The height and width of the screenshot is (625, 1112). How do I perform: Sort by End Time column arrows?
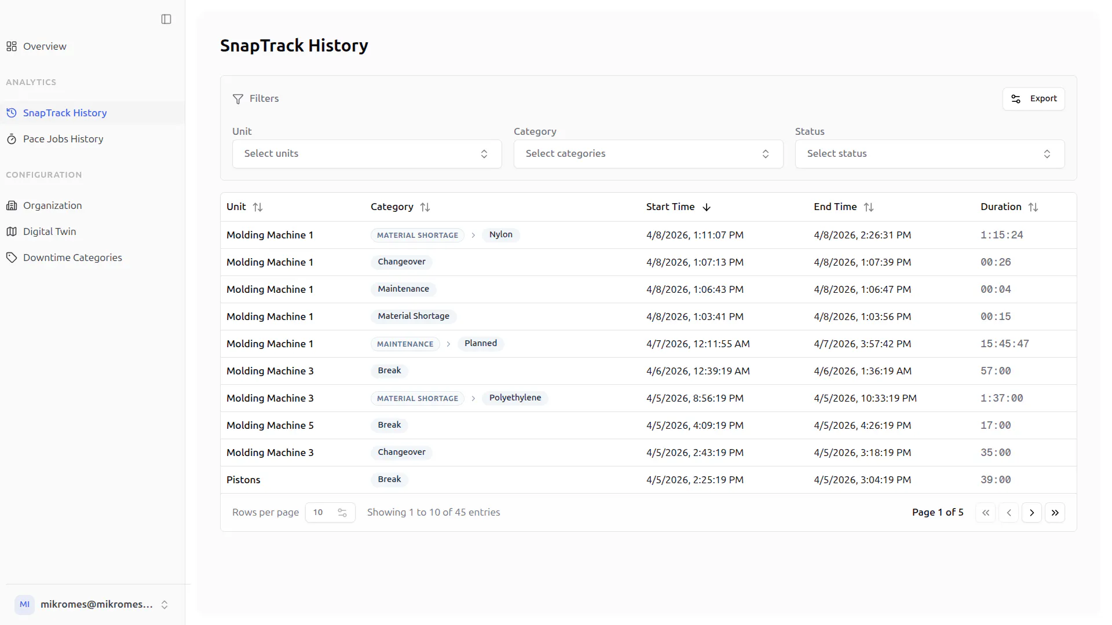coord(869,207)
